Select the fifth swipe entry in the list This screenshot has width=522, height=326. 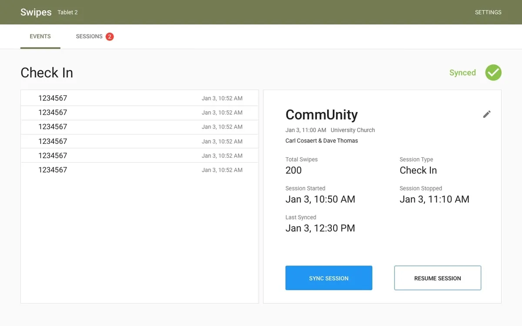139,156
